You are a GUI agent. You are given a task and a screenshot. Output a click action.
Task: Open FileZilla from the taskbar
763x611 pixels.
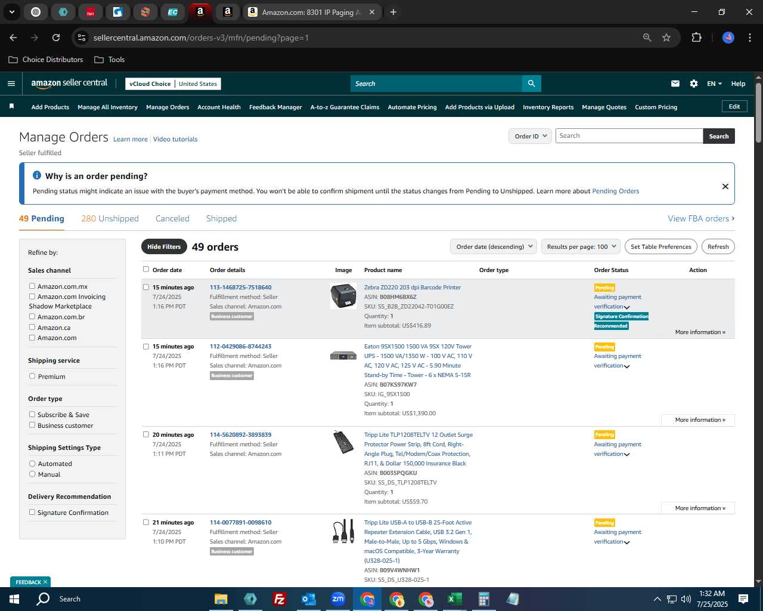point(279,599)
